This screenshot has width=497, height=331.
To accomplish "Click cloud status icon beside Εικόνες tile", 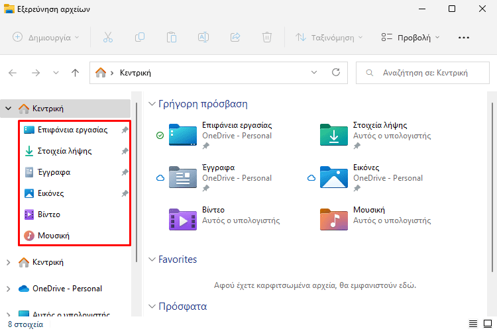I will click(311, 177).
